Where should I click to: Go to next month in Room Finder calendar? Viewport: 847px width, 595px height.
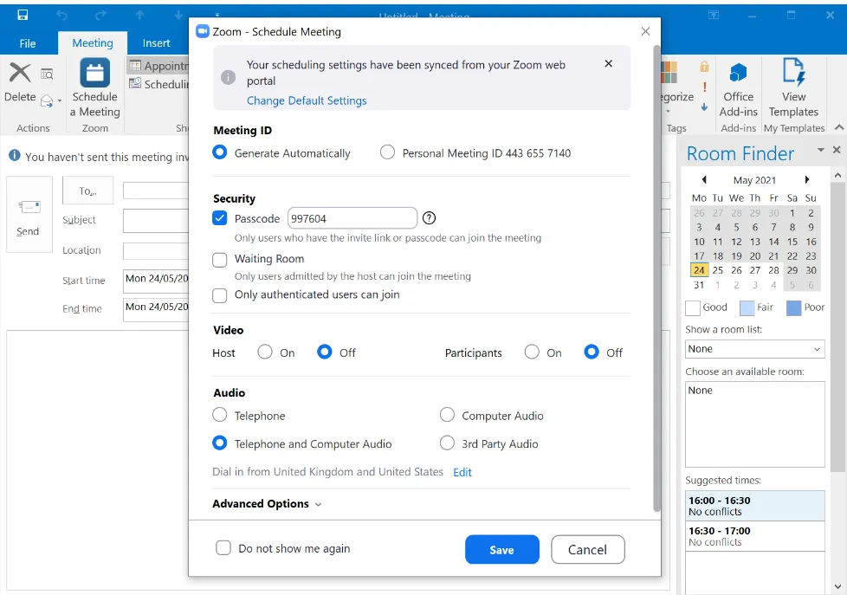click(x=806, y=179)
